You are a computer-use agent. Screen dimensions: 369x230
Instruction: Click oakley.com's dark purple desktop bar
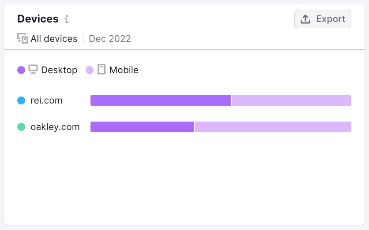click(143, 127)
